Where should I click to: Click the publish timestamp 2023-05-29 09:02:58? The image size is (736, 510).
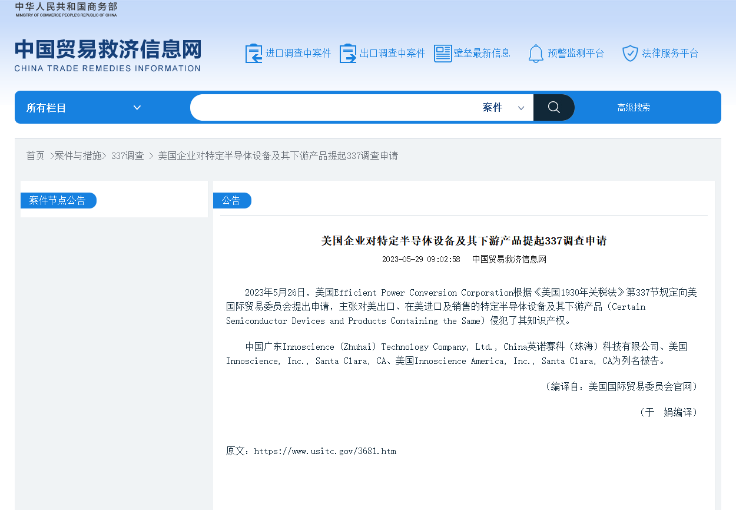(421, 259)
